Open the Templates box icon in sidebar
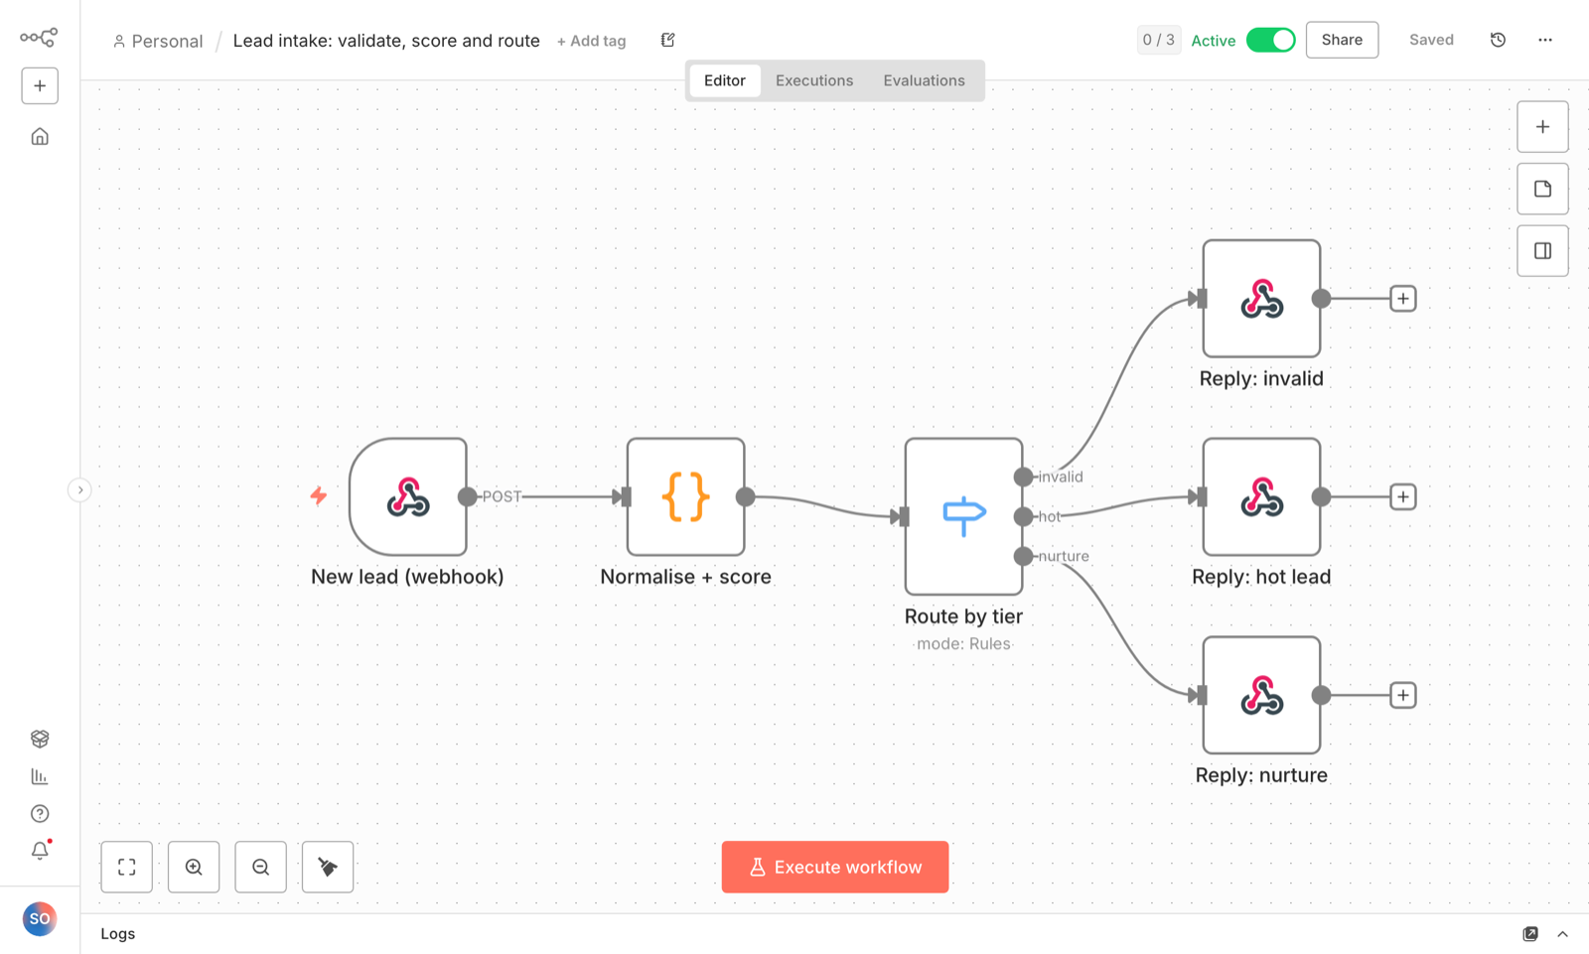1589x954 pixels. point(40,739)
